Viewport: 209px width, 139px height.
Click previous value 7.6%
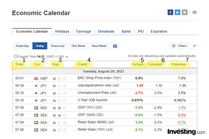(182, 78)
